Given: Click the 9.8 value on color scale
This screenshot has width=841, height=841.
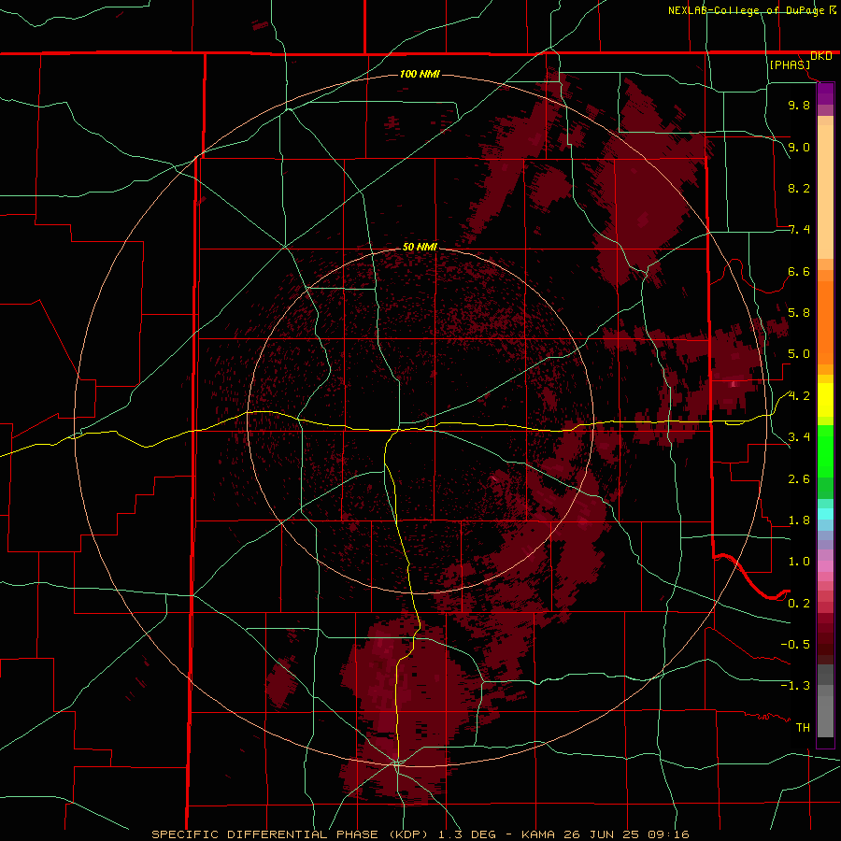Looking at the screenshot, I should (799, 105).
